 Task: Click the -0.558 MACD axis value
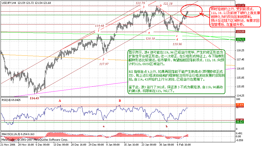[x=239, y=140]
